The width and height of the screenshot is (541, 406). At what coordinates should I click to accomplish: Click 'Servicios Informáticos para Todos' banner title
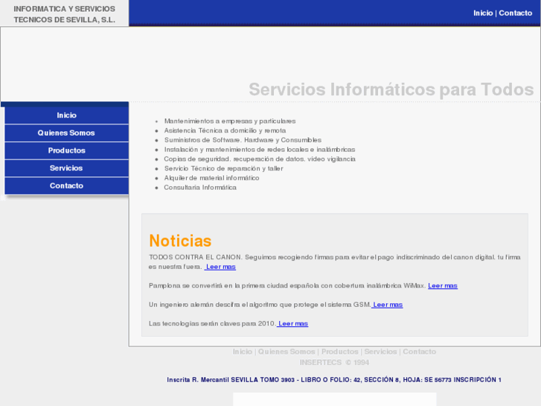point(391,89)
